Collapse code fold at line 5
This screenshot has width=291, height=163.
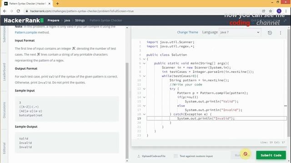[x=144, y=59]
